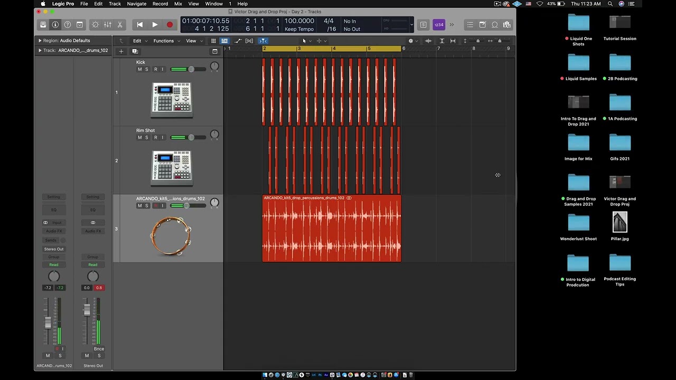Open the Navigate menu
This screenshot has width=676, height=380.
136,4
